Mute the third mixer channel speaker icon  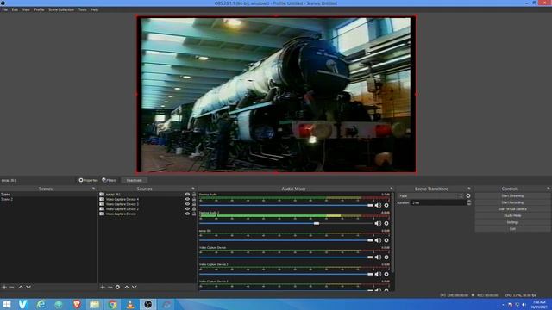pos(378,240)
